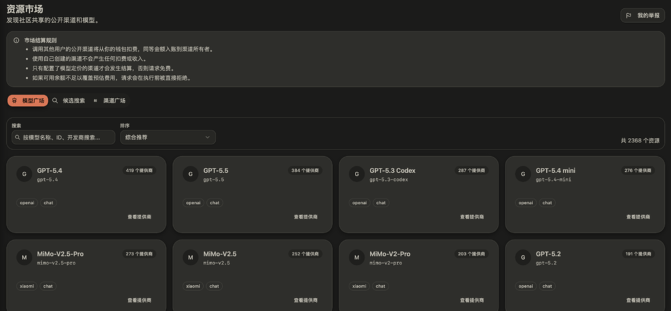Viewport: 671px width, 311px height.
Task: Click the chat tag on MiMo-V2.5 card
Action: click(x=214, y=286)
